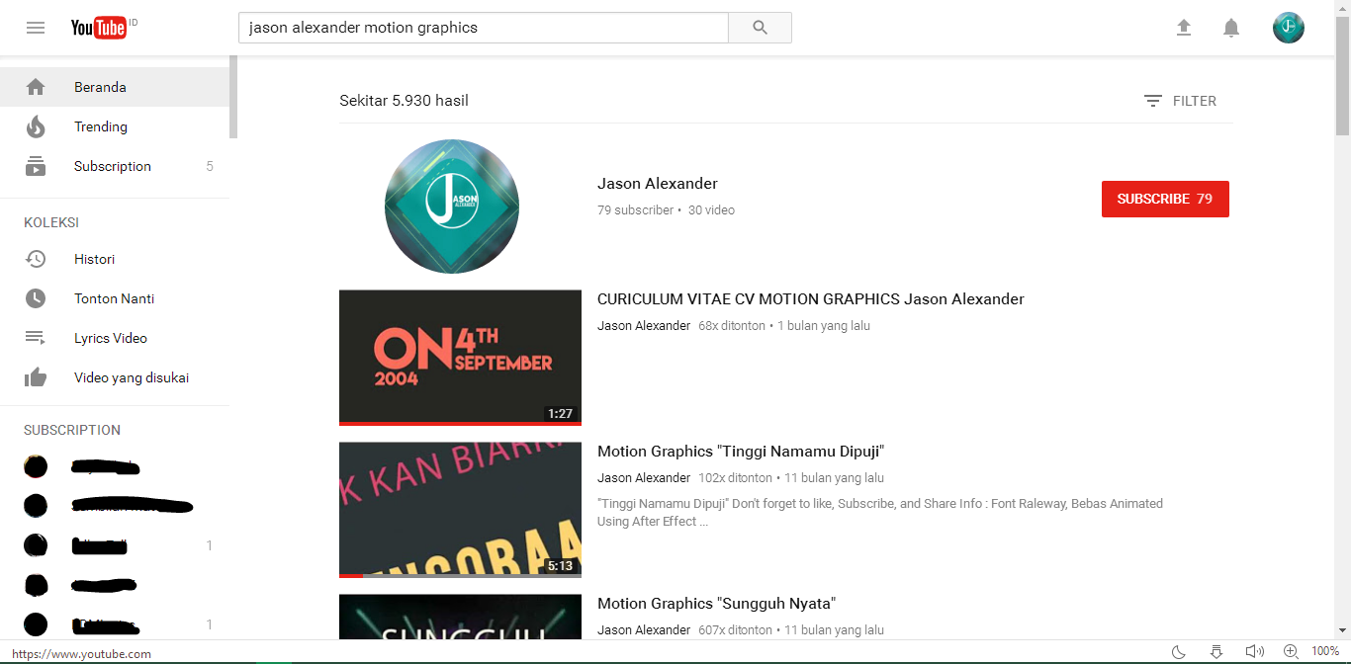Open the Jason Alexander channel link
Viewport: 1351px width, 664px height.
657,183
